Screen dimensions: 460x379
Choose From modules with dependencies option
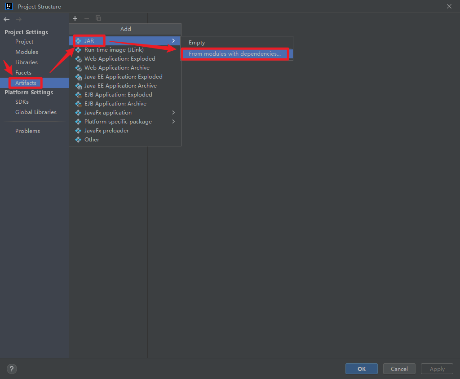(x=237, y=54)
